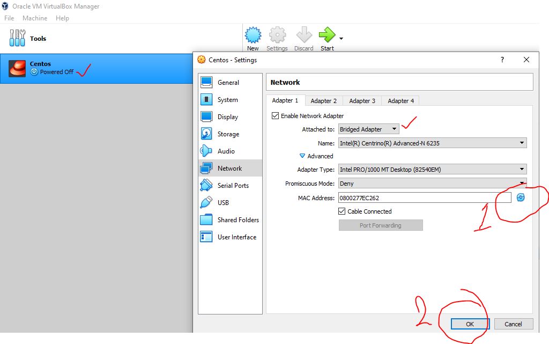Click the VirtualBox Manager title bar logo

[x=5, y=6]
